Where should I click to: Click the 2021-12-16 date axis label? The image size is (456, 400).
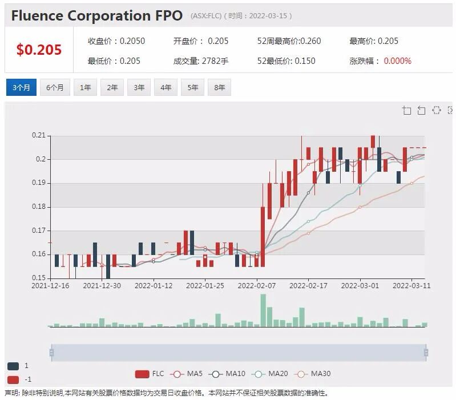(50, 286)
